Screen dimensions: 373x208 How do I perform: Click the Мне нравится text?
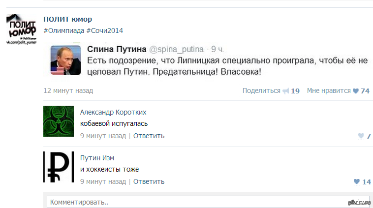click(x=329, y=91)
